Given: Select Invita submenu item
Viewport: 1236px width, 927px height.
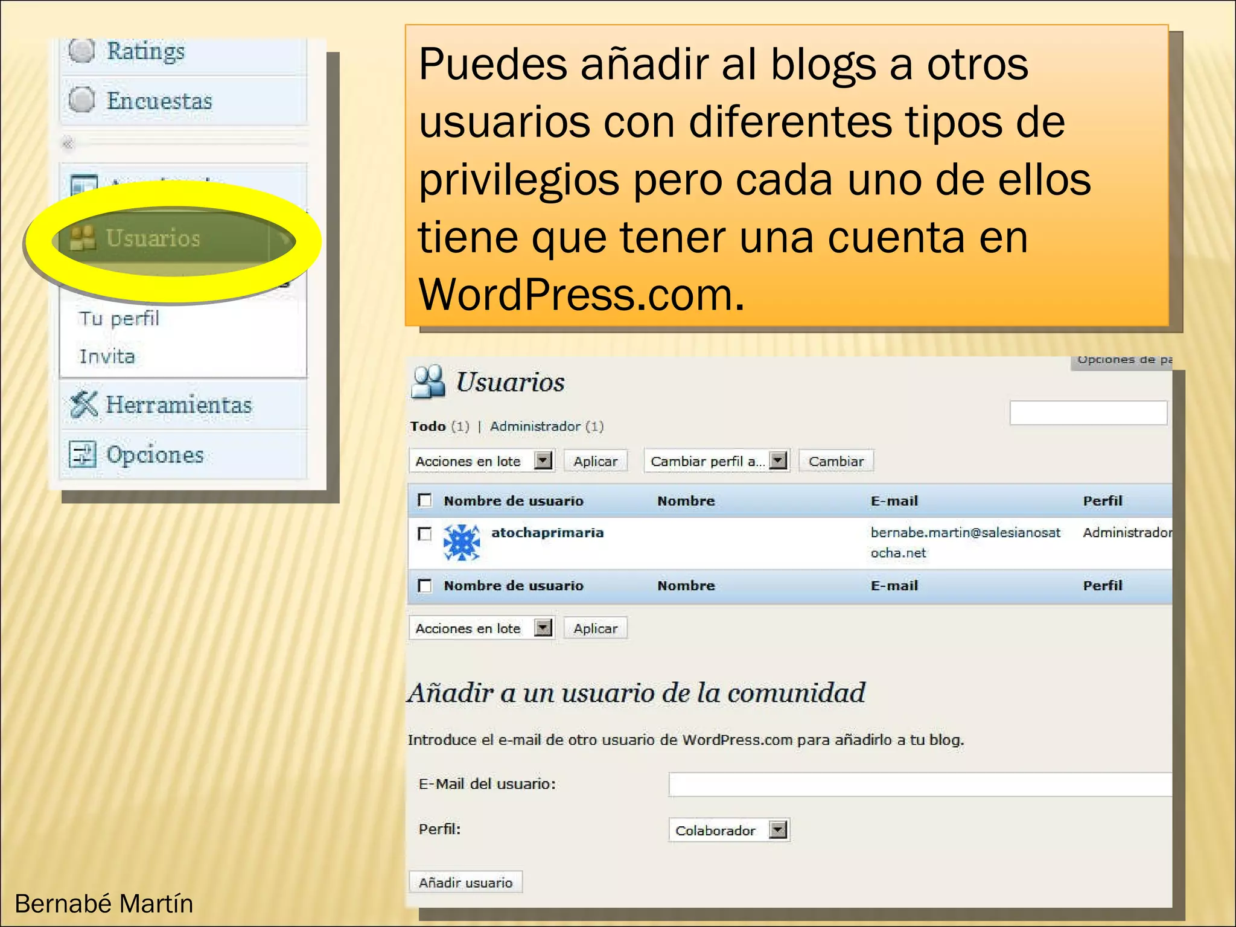Looking at the screenshot, I should [107, 356].
